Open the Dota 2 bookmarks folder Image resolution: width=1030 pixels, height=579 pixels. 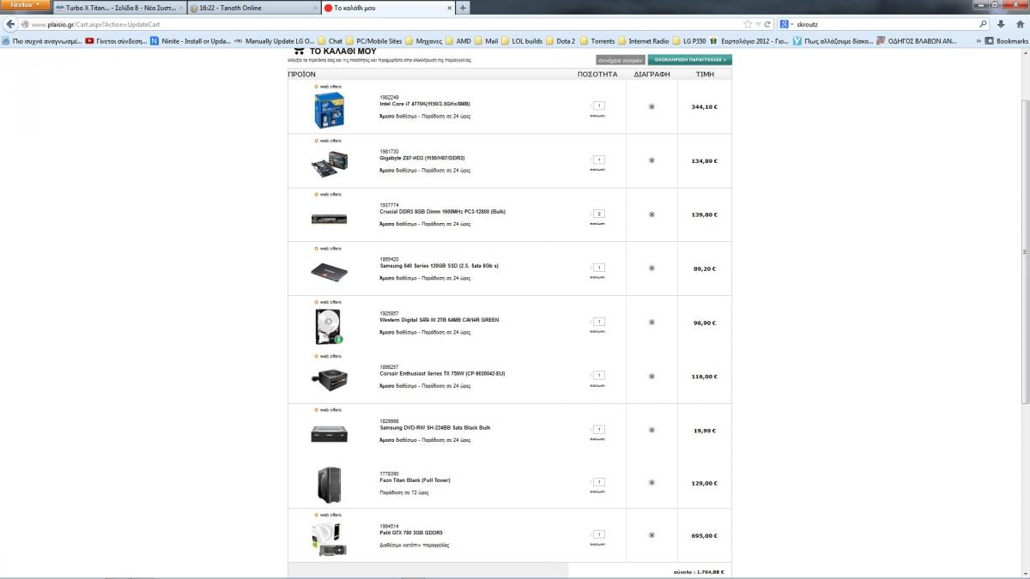click(560, 40)
